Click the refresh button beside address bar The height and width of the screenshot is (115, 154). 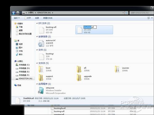coord(127,13)
